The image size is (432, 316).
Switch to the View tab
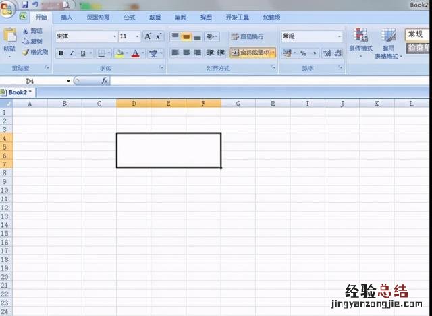tap(206, 18)
